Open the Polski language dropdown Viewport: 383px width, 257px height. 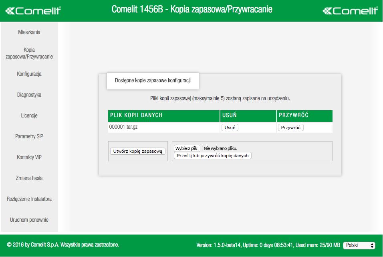tap(359, 245)
